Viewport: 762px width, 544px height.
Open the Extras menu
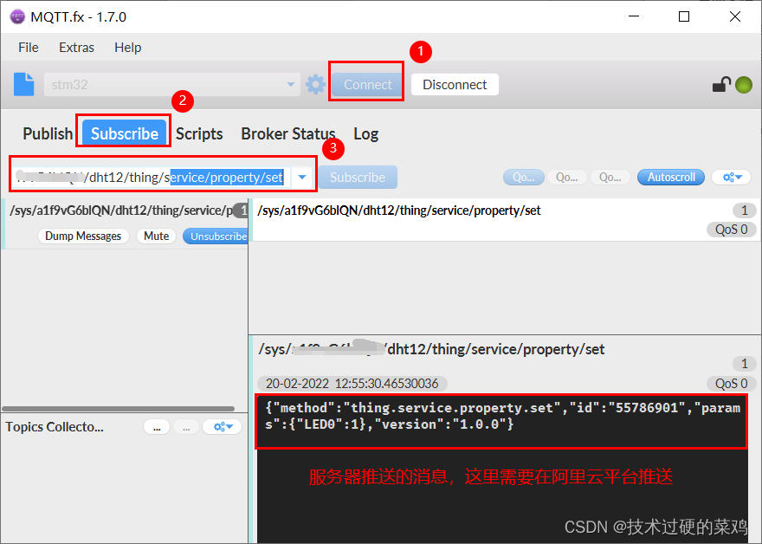76,48
